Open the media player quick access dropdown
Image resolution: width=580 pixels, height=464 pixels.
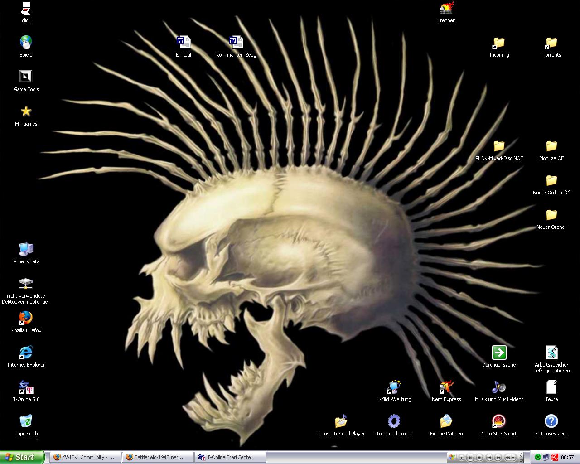(461, 458)
